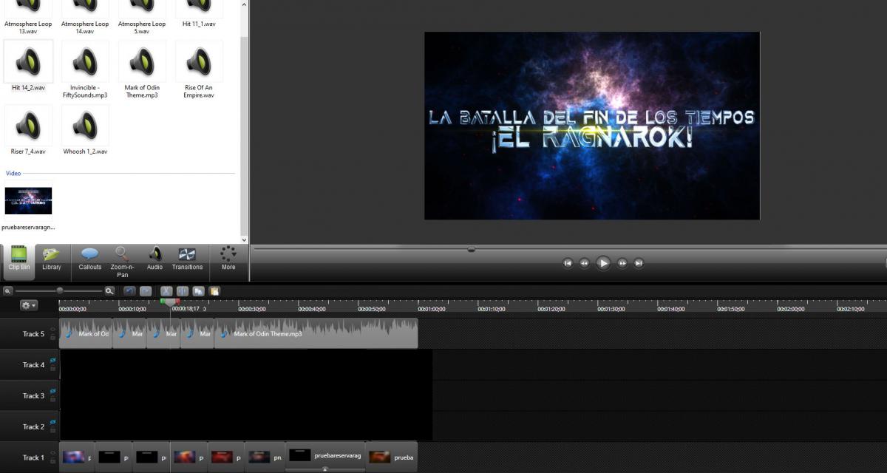Click the Paste clipboard icon
The height and width of the screenshot is (473, 887).
click(x=214, y=291)
